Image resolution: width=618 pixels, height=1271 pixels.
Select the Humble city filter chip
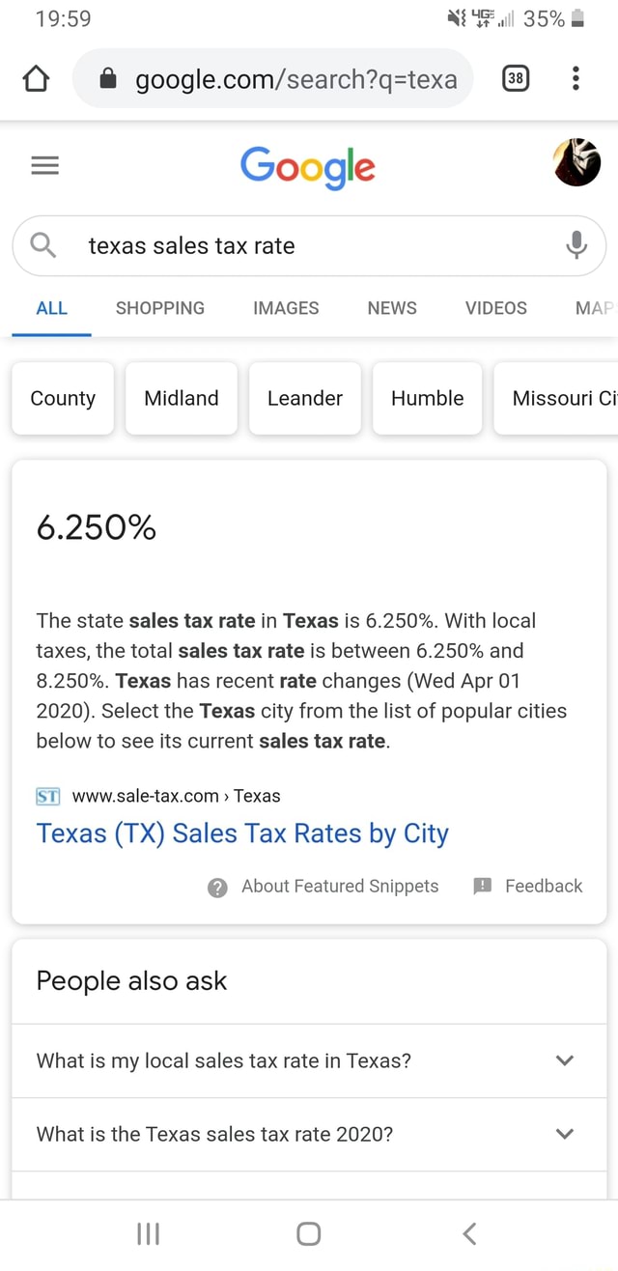pos(427,398)
